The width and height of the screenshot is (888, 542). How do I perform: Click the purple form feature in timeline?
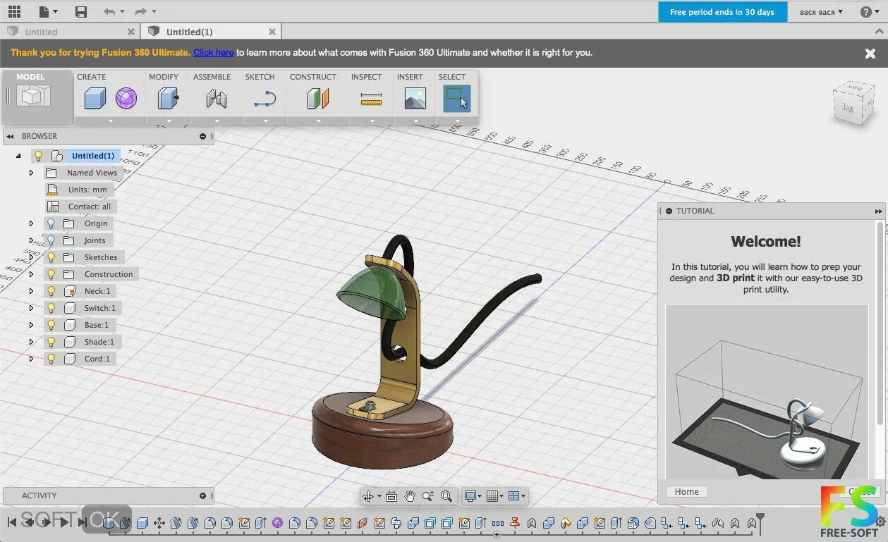pos(277,523)
